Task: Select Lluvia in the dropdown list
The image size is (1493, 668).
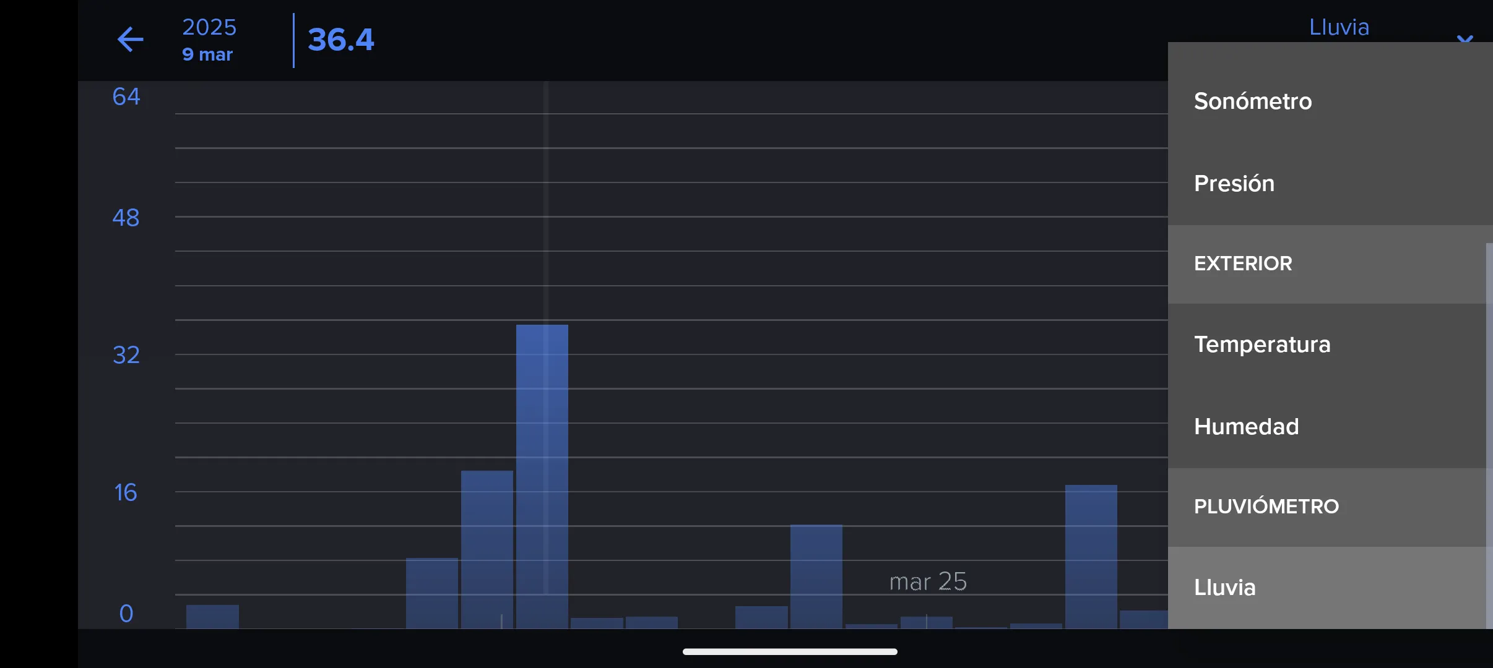Action: pyautogui.click(x=1225, y=588)
